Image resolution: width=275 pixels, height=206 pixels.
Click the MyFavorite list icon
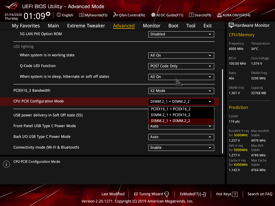(x=82, y=15)
